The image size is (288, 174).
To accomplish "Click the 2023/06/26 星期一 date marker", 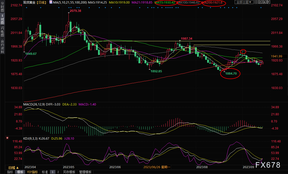I will (157, 167).
